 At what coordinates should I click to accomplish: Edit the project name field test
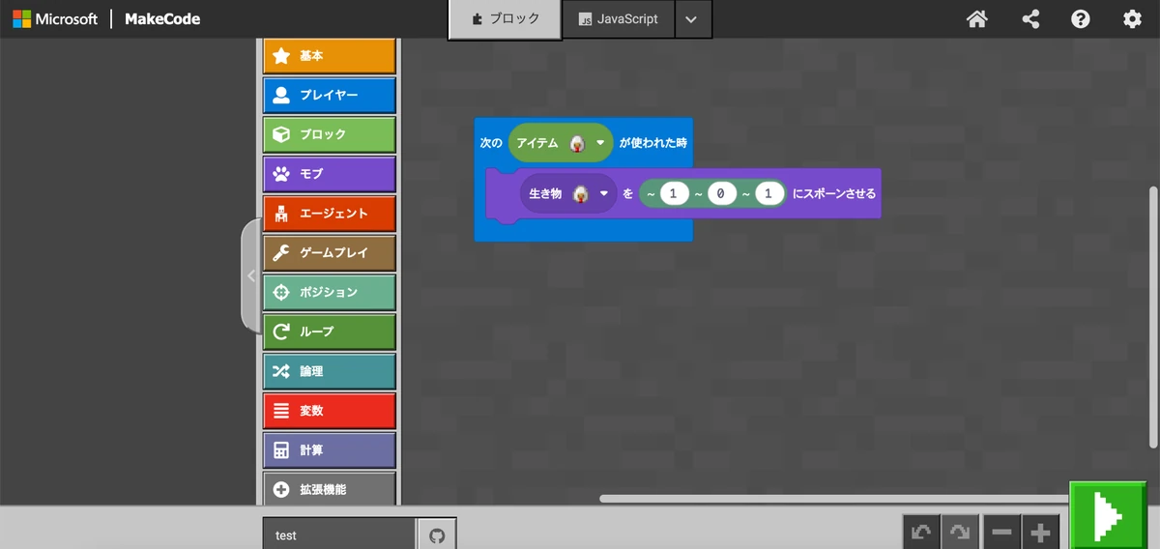point(339,535)
